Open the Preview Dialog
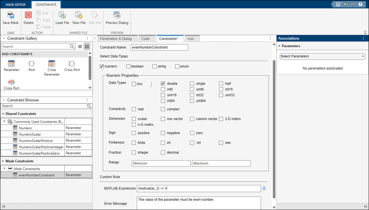Screen dimensions: 369x210 click(x=117, y=15)
